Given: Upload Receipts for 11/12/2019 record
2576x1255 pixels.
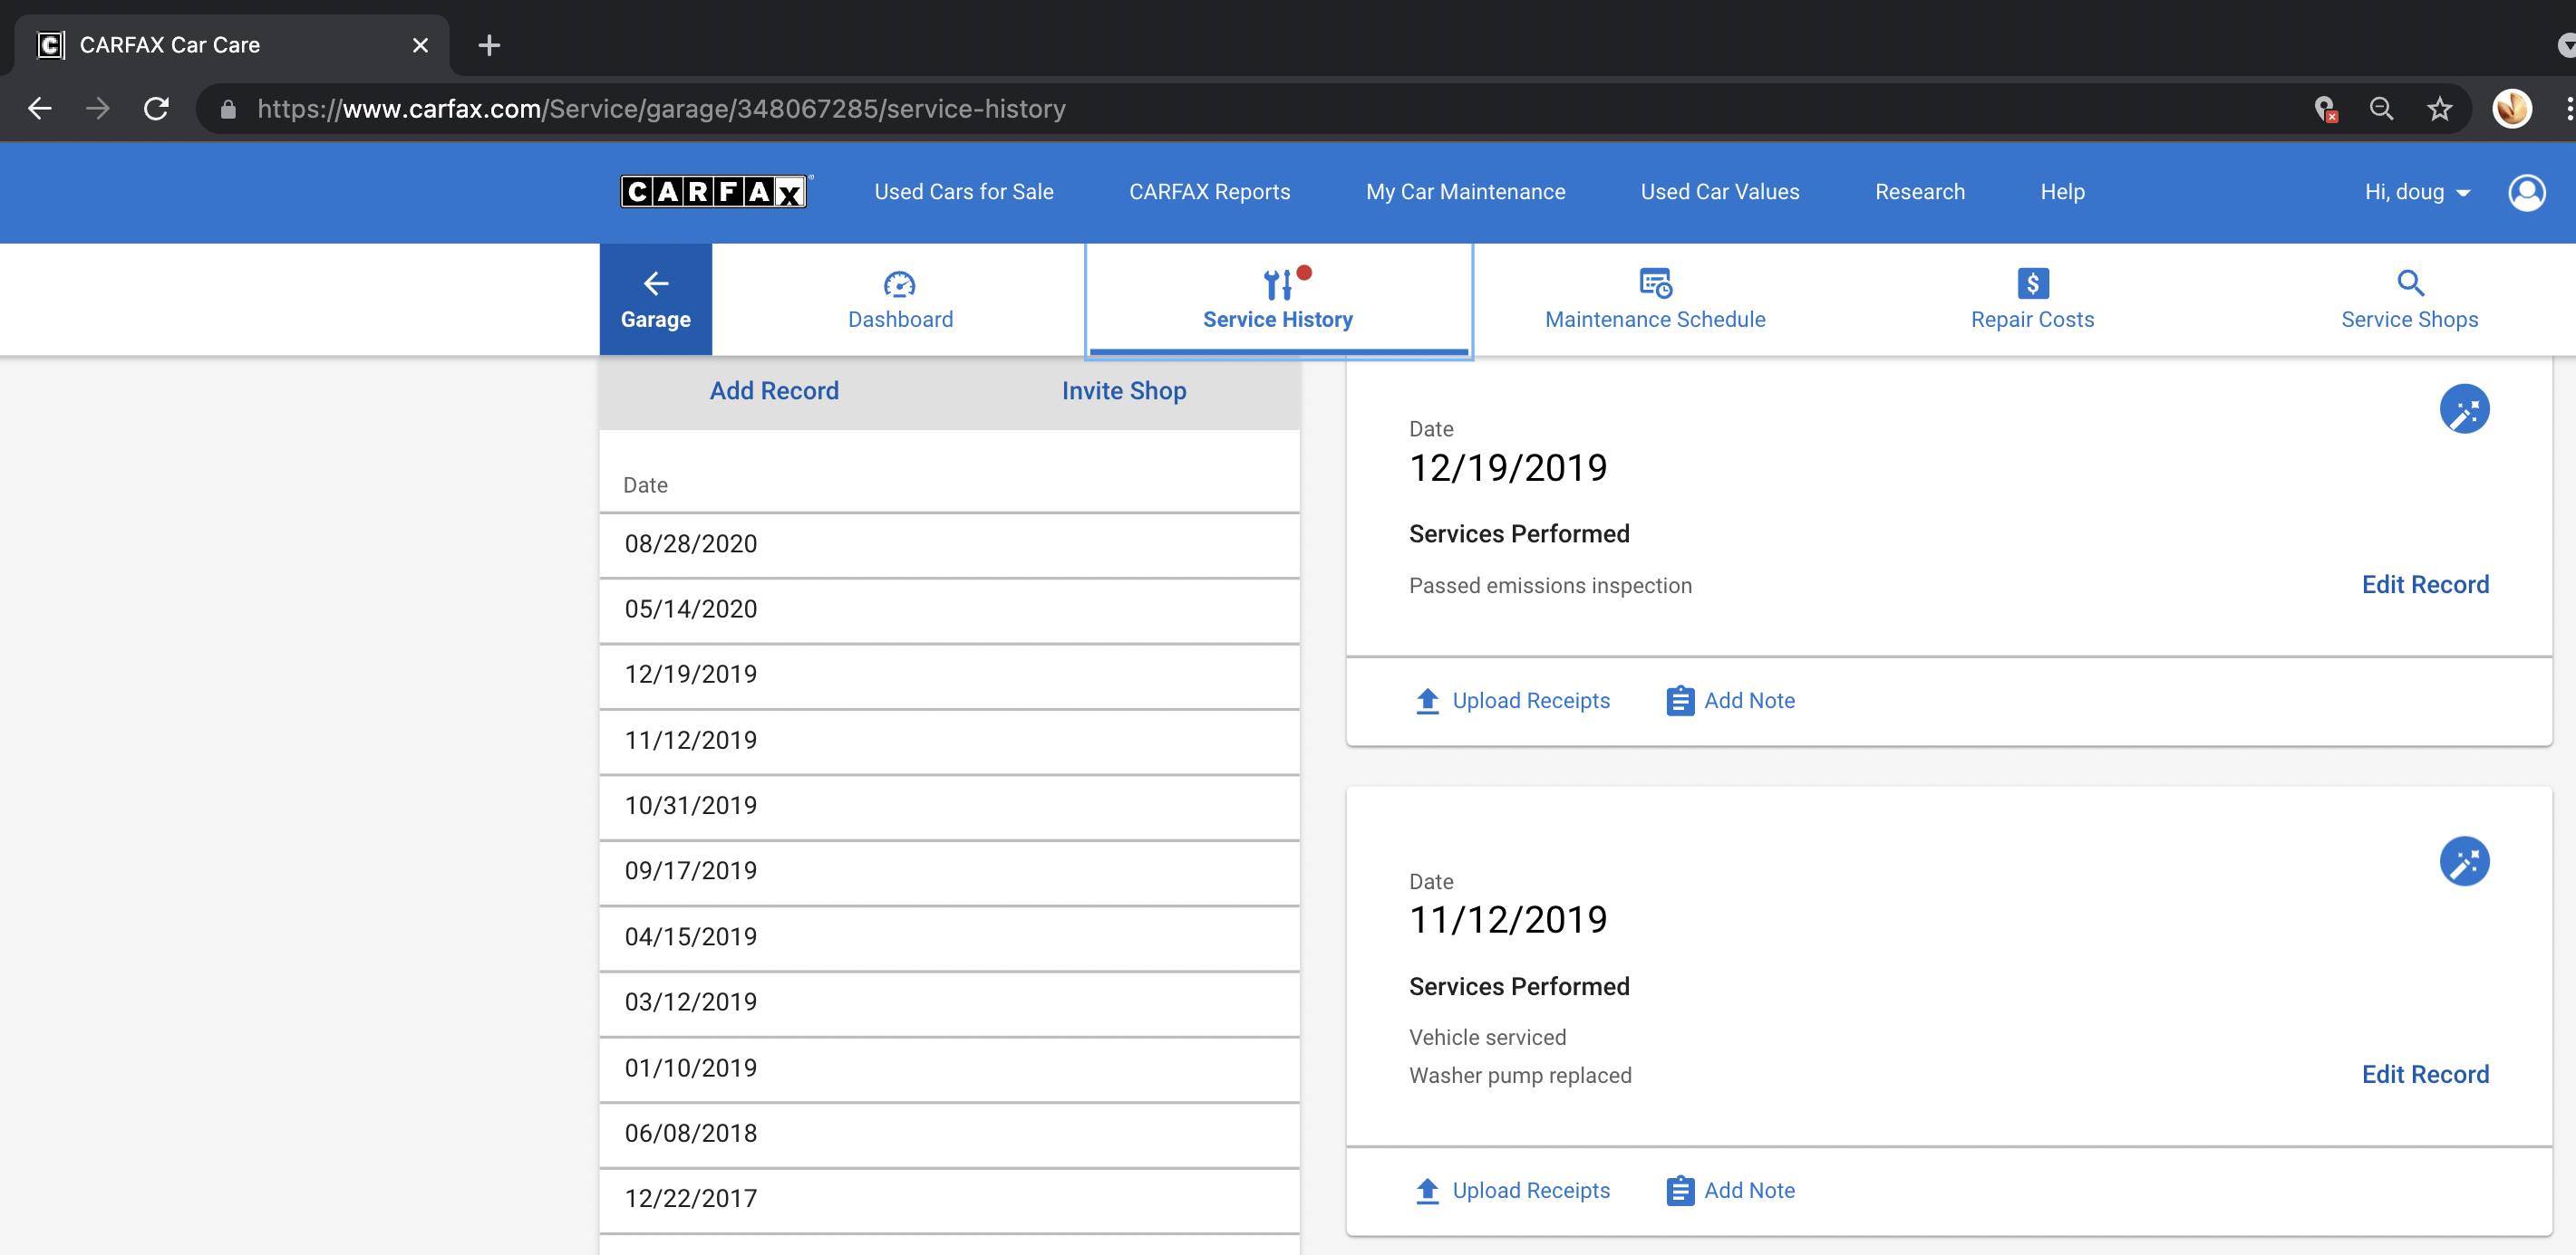Looking at the screenshot, I should tap(1513, 1190).
